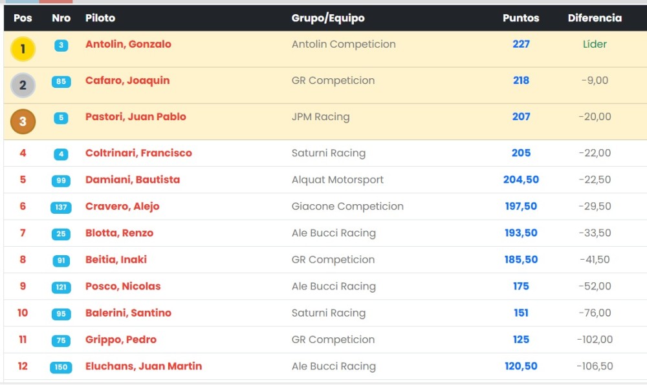Click the gold first-place medal icon
The height and width of the screenshot is (385, 647).
tap(23, 49)
